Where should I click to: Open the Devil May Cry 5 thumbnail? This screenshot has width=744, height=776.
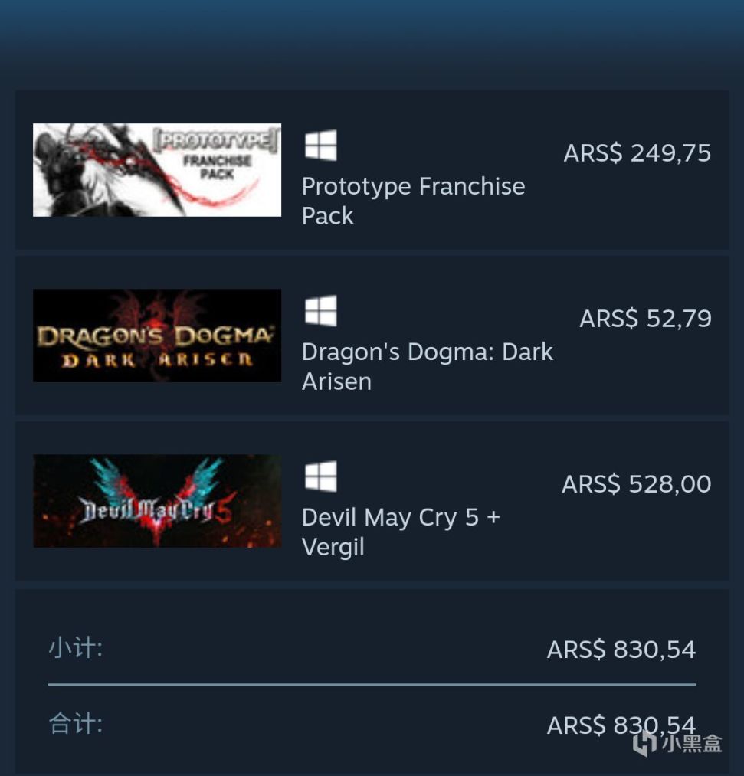[x=157, y=501]
